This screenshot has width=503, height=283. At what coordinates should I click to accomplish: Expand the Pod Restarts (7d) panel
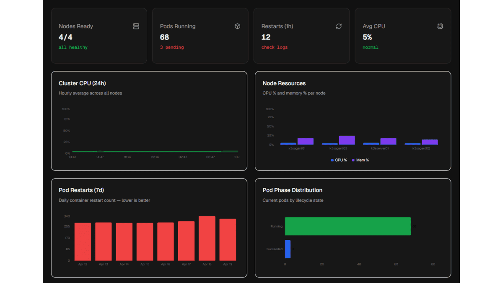[x=81, y=190]
